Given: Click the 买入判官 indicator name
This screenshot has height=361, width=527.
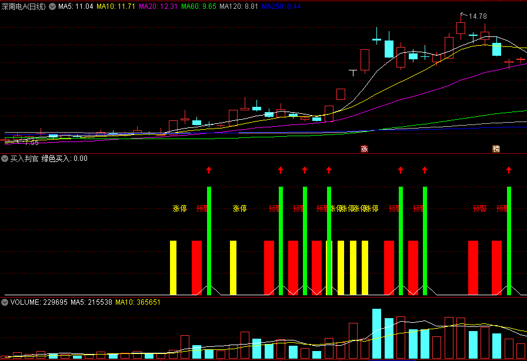Looking at the screenshot, I should pyautogui.click(x=24, y=158).
